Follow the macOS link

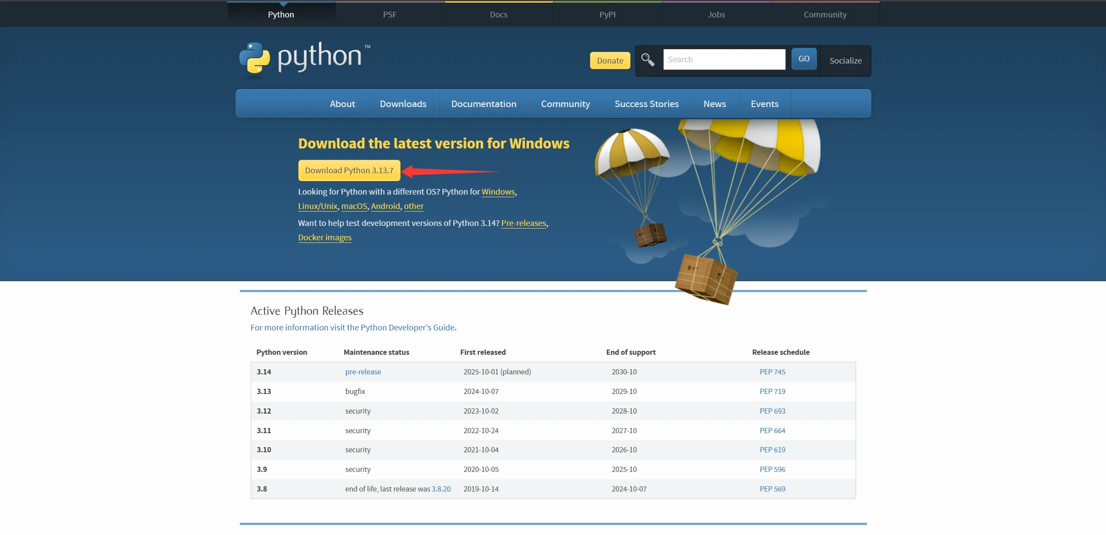354,206
